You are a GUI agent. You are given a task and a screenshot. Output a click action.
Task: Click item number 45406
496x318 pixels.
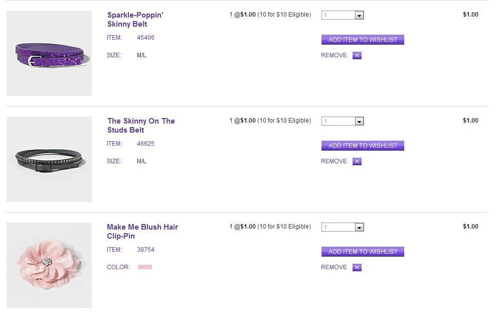point(145,38)
